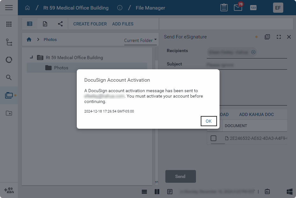The image size is (296, 198).
Task: Remove the recipient chip with X
Action: 253,52
